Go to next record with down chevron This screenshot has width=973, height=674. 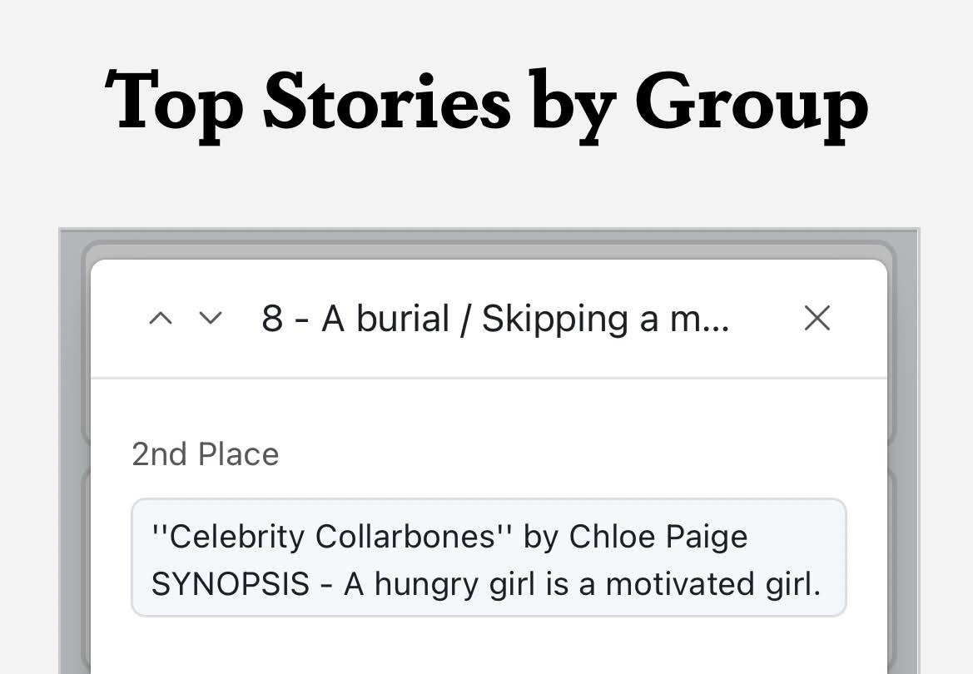[211, 318]
